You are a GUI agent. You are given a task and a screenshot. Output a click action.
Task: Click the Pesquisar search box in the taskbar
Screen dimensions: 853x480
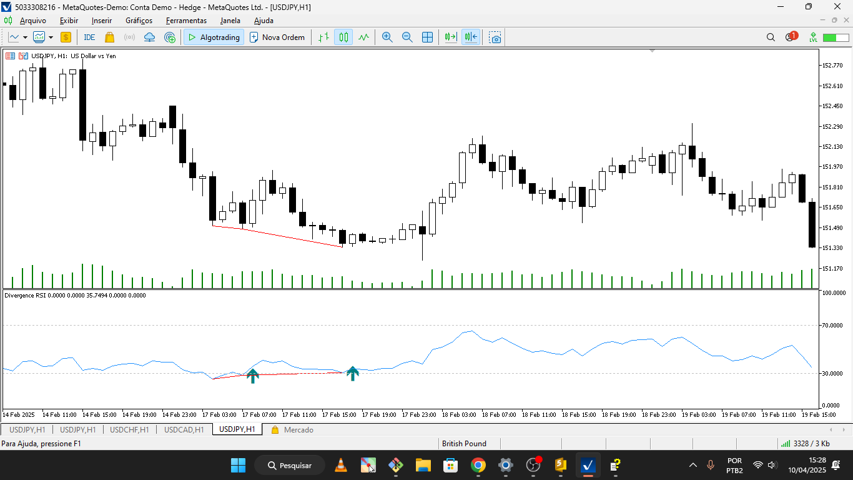[289, 465]
